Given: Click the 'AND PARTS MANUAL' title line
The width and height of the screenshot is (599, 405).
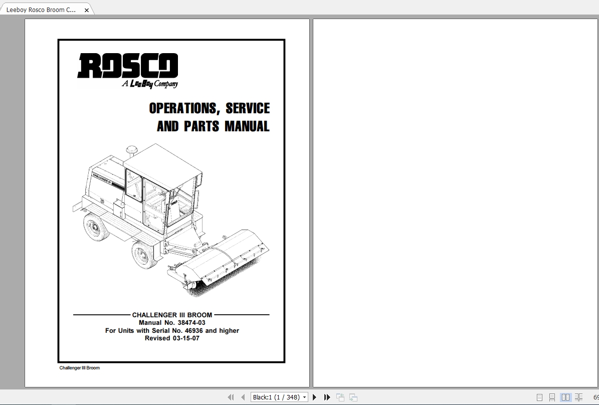Looking at the screenshot, I should [x=213, y=126].
